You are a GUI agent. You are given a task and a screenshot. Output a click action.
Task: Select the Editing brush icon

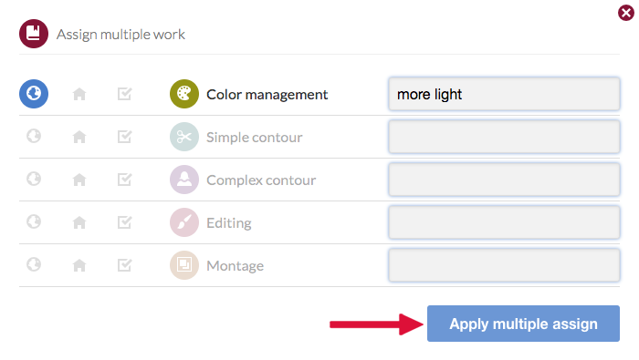(x=184, y=222)
